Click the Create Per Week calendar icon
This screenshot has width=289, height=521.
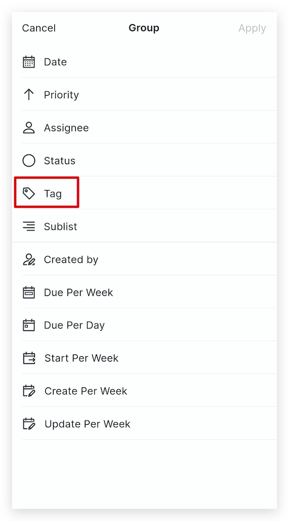[29, 391]
